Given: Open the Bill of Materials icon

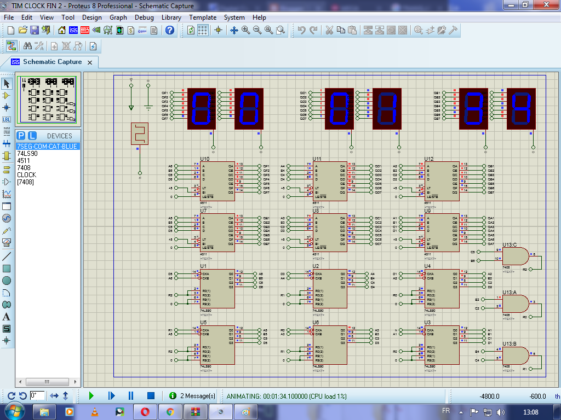Looking at the screenshot, I should click(130, 30).
